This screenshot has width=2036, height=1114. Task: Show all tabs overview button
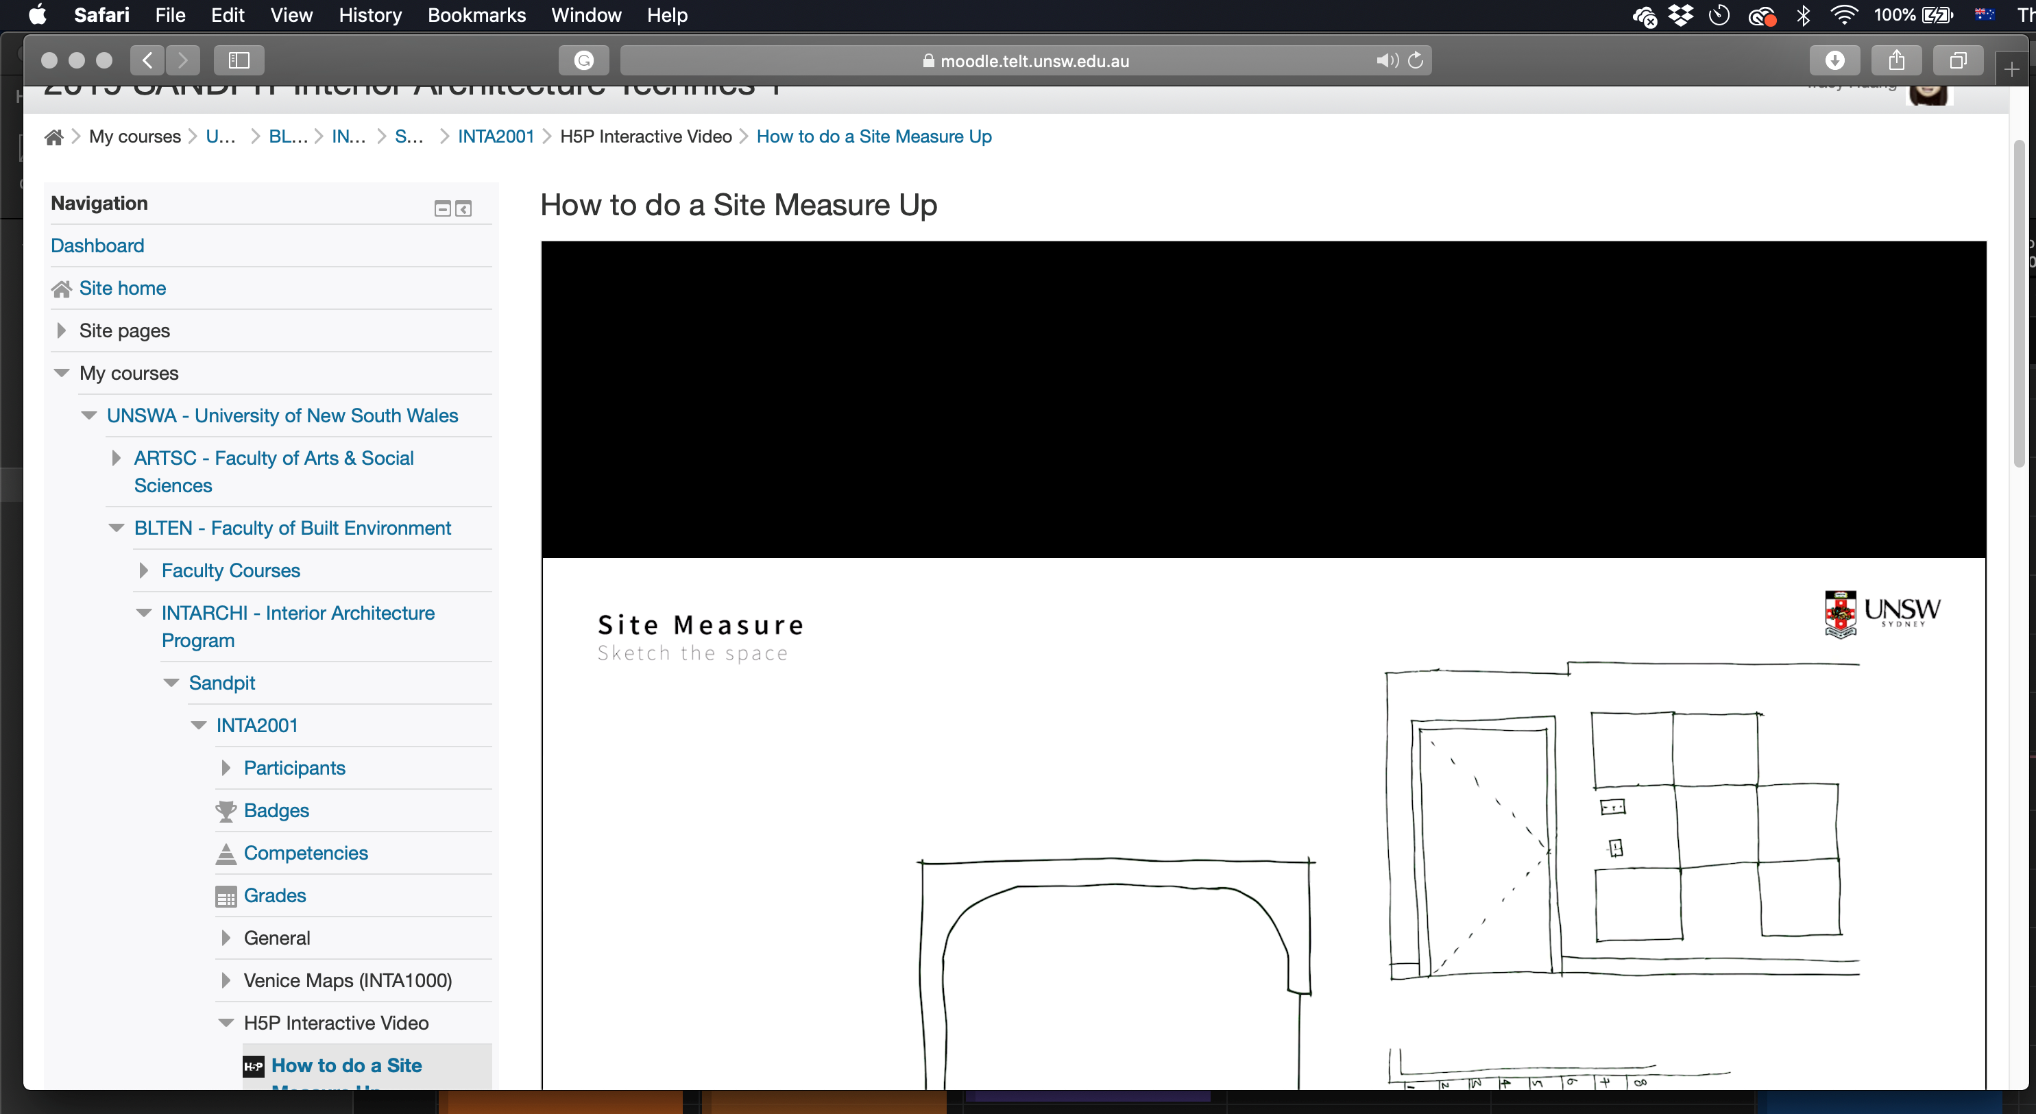1958,60
